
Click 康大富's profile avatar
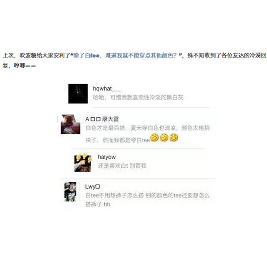click(71, 124)
